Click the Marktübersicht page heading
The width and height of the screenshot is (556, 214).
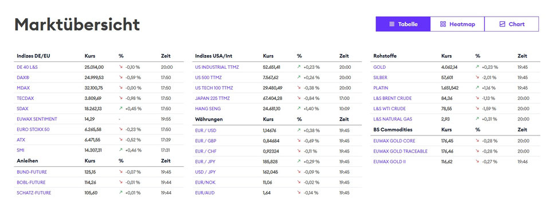pos(77,25)
